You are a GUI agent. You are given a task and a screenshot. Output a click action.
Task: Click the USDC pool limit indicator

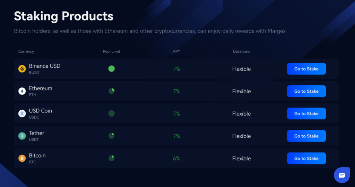coord(111,113)
